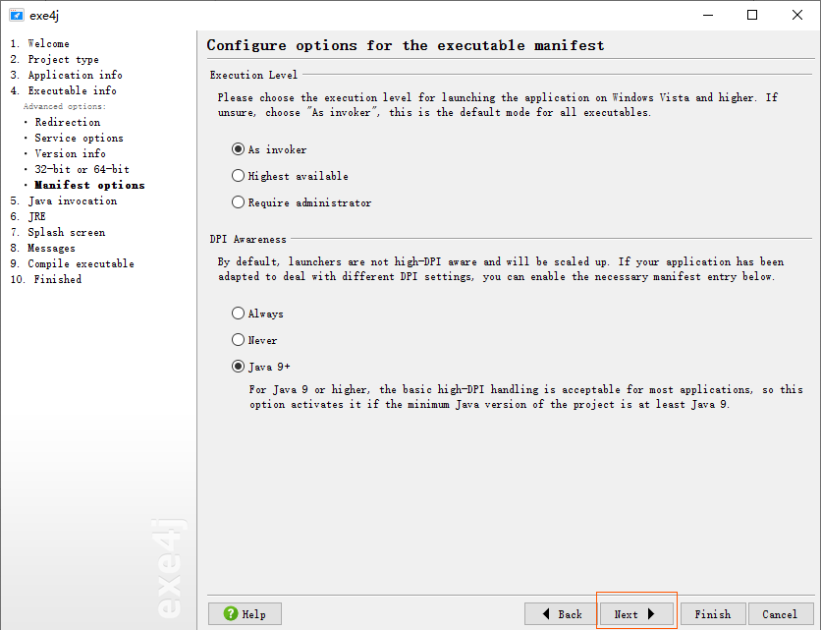Click the exe4j app icon in title bar
Viewport: 821px width, 630px height.
click(17, 15)
